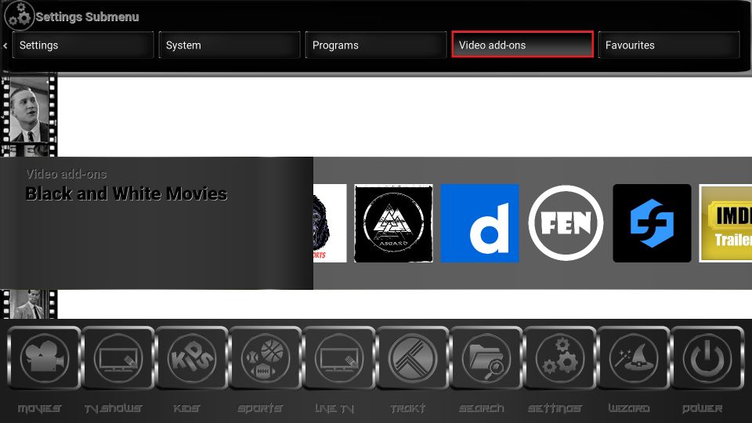
Task: Select the Settings submenu item
Action: click(83, 45)
